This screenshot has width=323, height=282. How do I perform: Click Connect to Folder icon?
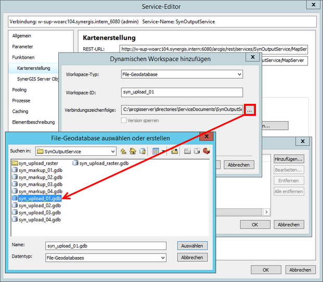[174, 151]
